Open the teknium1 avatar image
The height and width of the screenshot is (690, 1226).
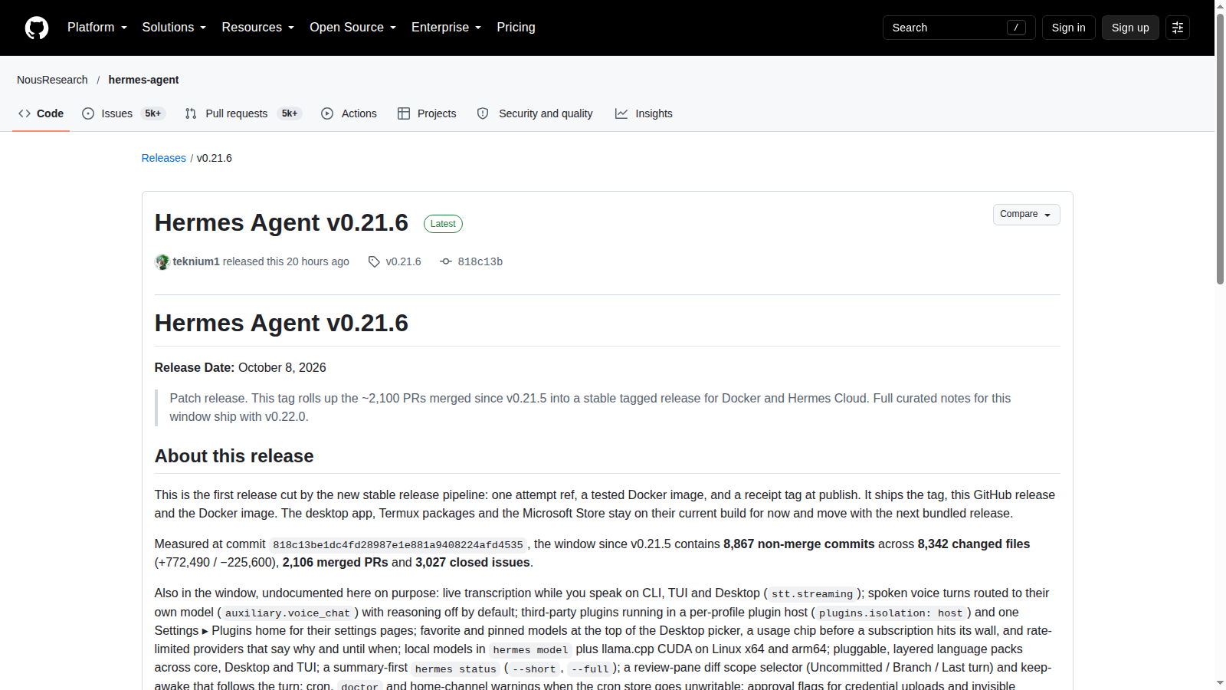[x=162, y=261]
